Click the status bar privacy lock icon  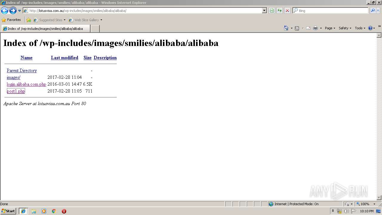click(x=347, y=204)
